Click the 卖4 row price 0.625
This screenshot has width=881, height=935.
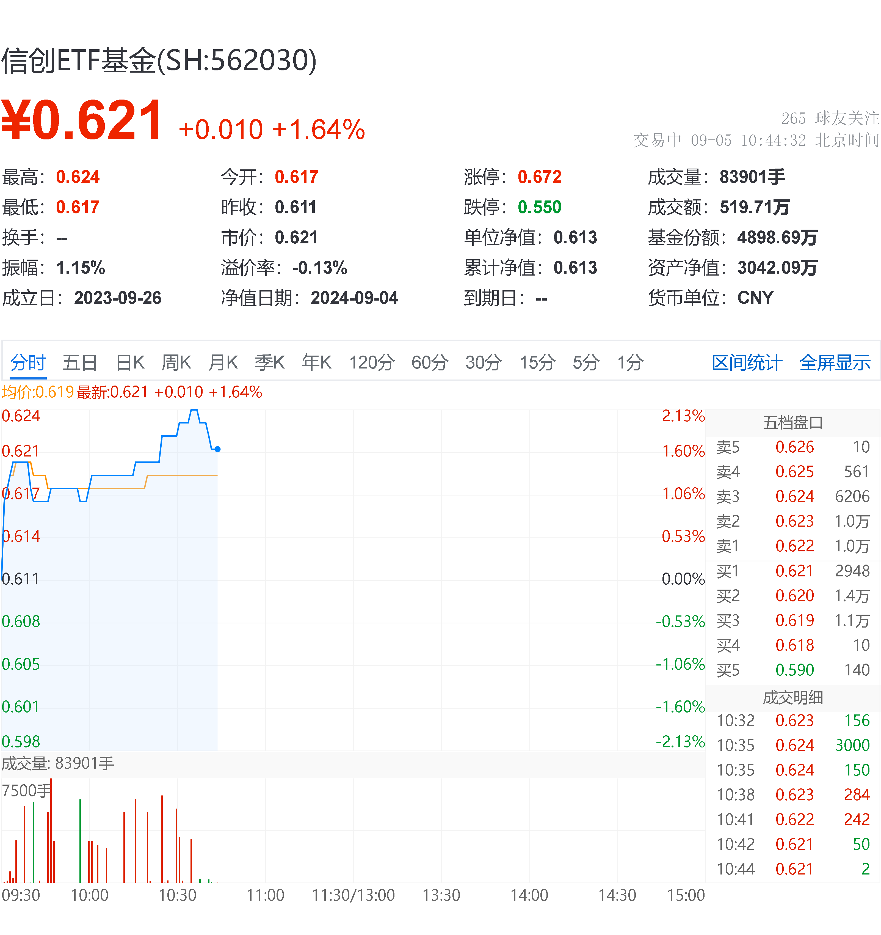click(x=795, y=472)
